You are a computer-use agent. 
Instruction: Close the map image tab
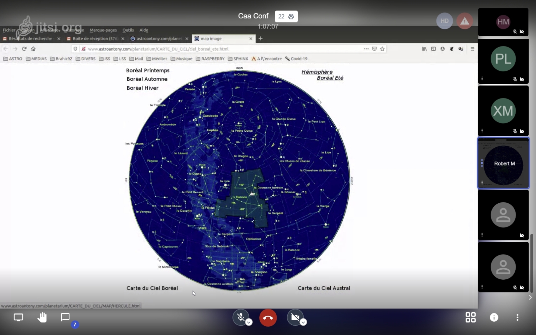[x=251, y=39]
